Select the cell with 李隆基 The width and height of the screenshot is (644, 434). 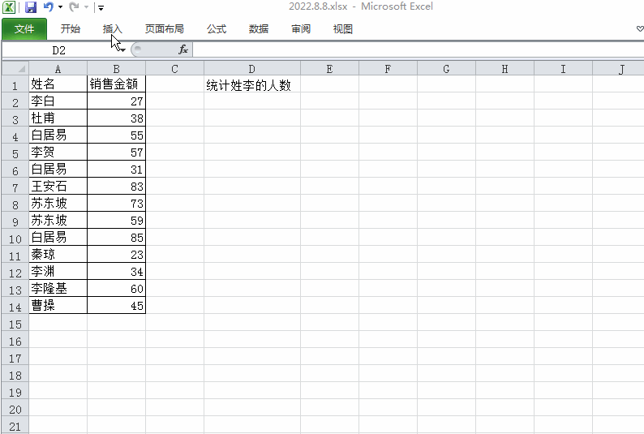[x=58, y=289]
